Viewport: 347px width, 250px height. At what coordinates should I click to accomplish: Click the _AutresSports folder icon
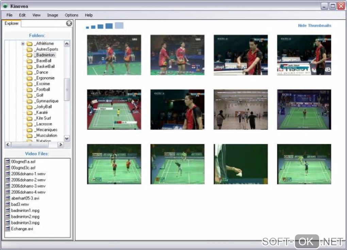point(30,49)
